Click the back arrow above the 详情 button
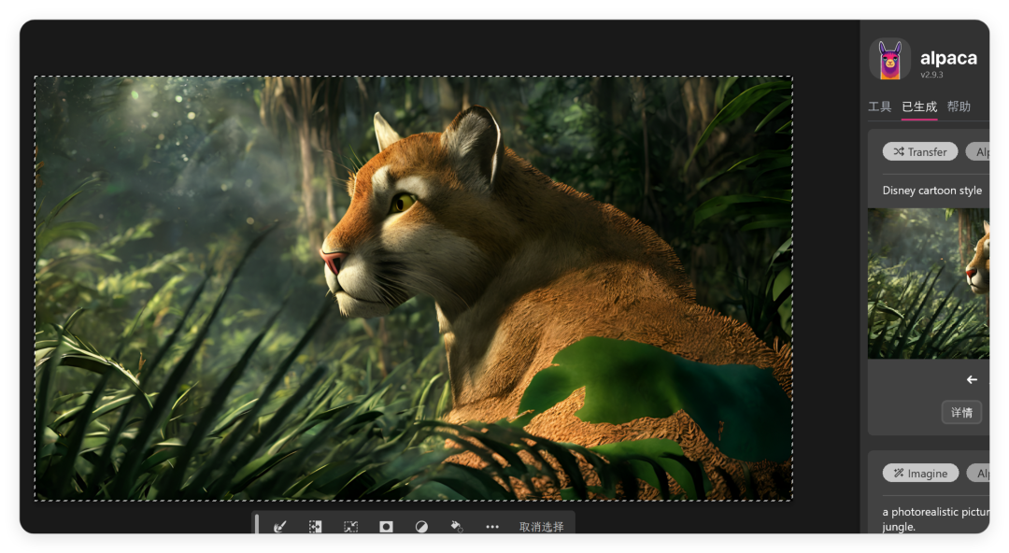1009x553 pixels. [x=971, y=379]
